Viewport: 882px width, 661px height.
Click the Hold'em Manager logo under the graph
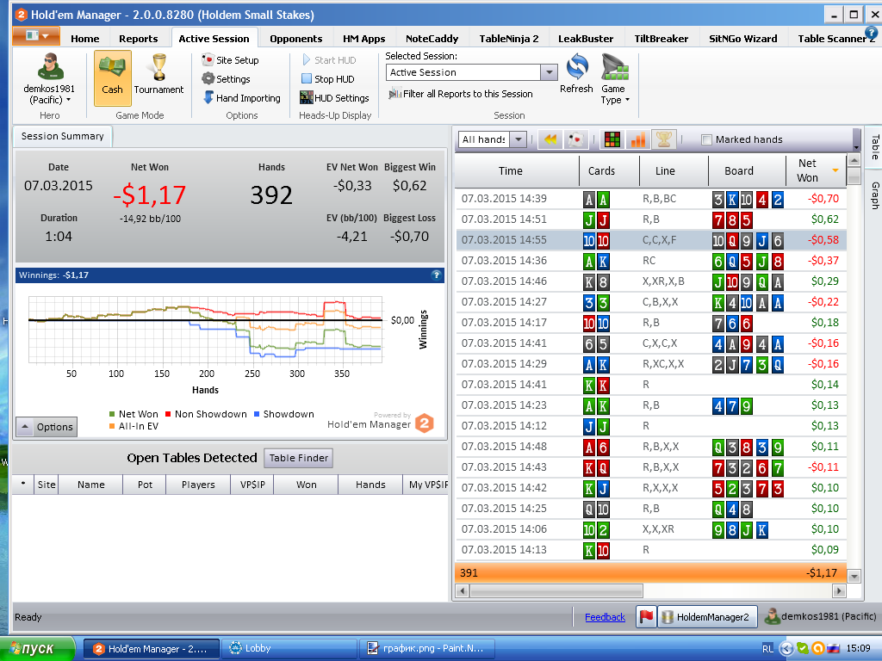(x=425, y=423)
